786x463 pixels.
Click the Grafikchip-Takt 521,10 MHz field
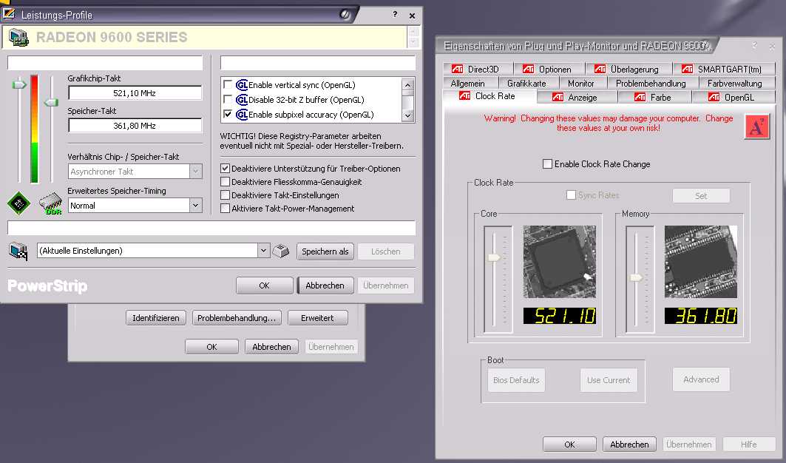point(135,92)
